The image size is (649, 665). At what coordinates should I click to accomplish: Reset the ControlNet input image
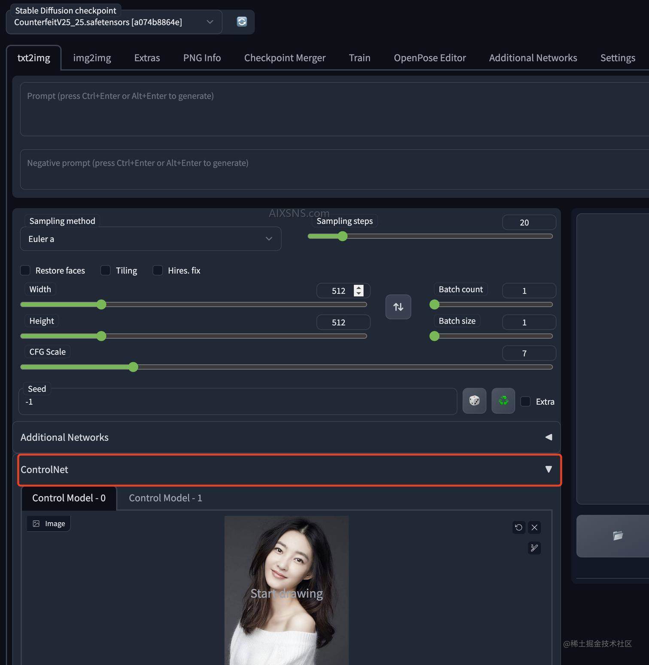[518, 527]
